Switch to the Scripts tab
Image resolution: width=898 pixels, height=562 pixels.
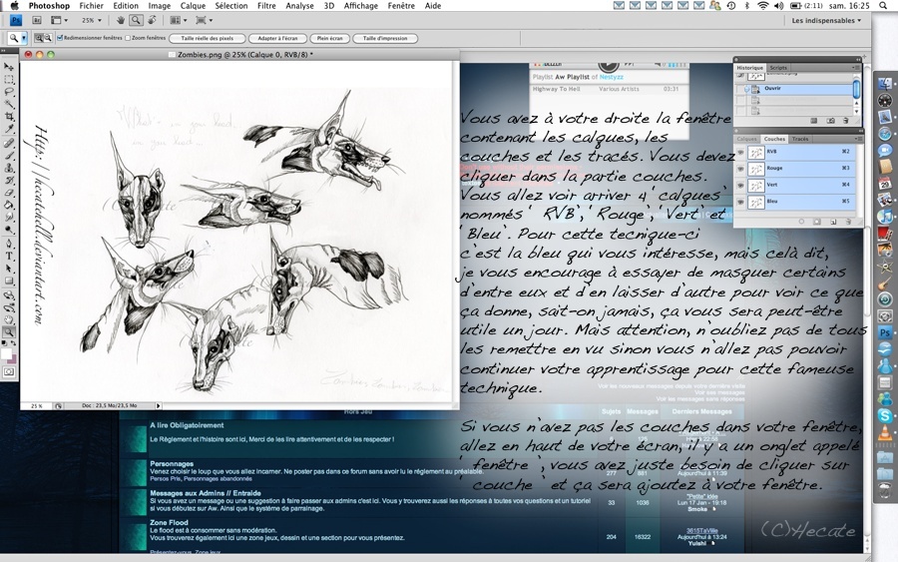777,68
